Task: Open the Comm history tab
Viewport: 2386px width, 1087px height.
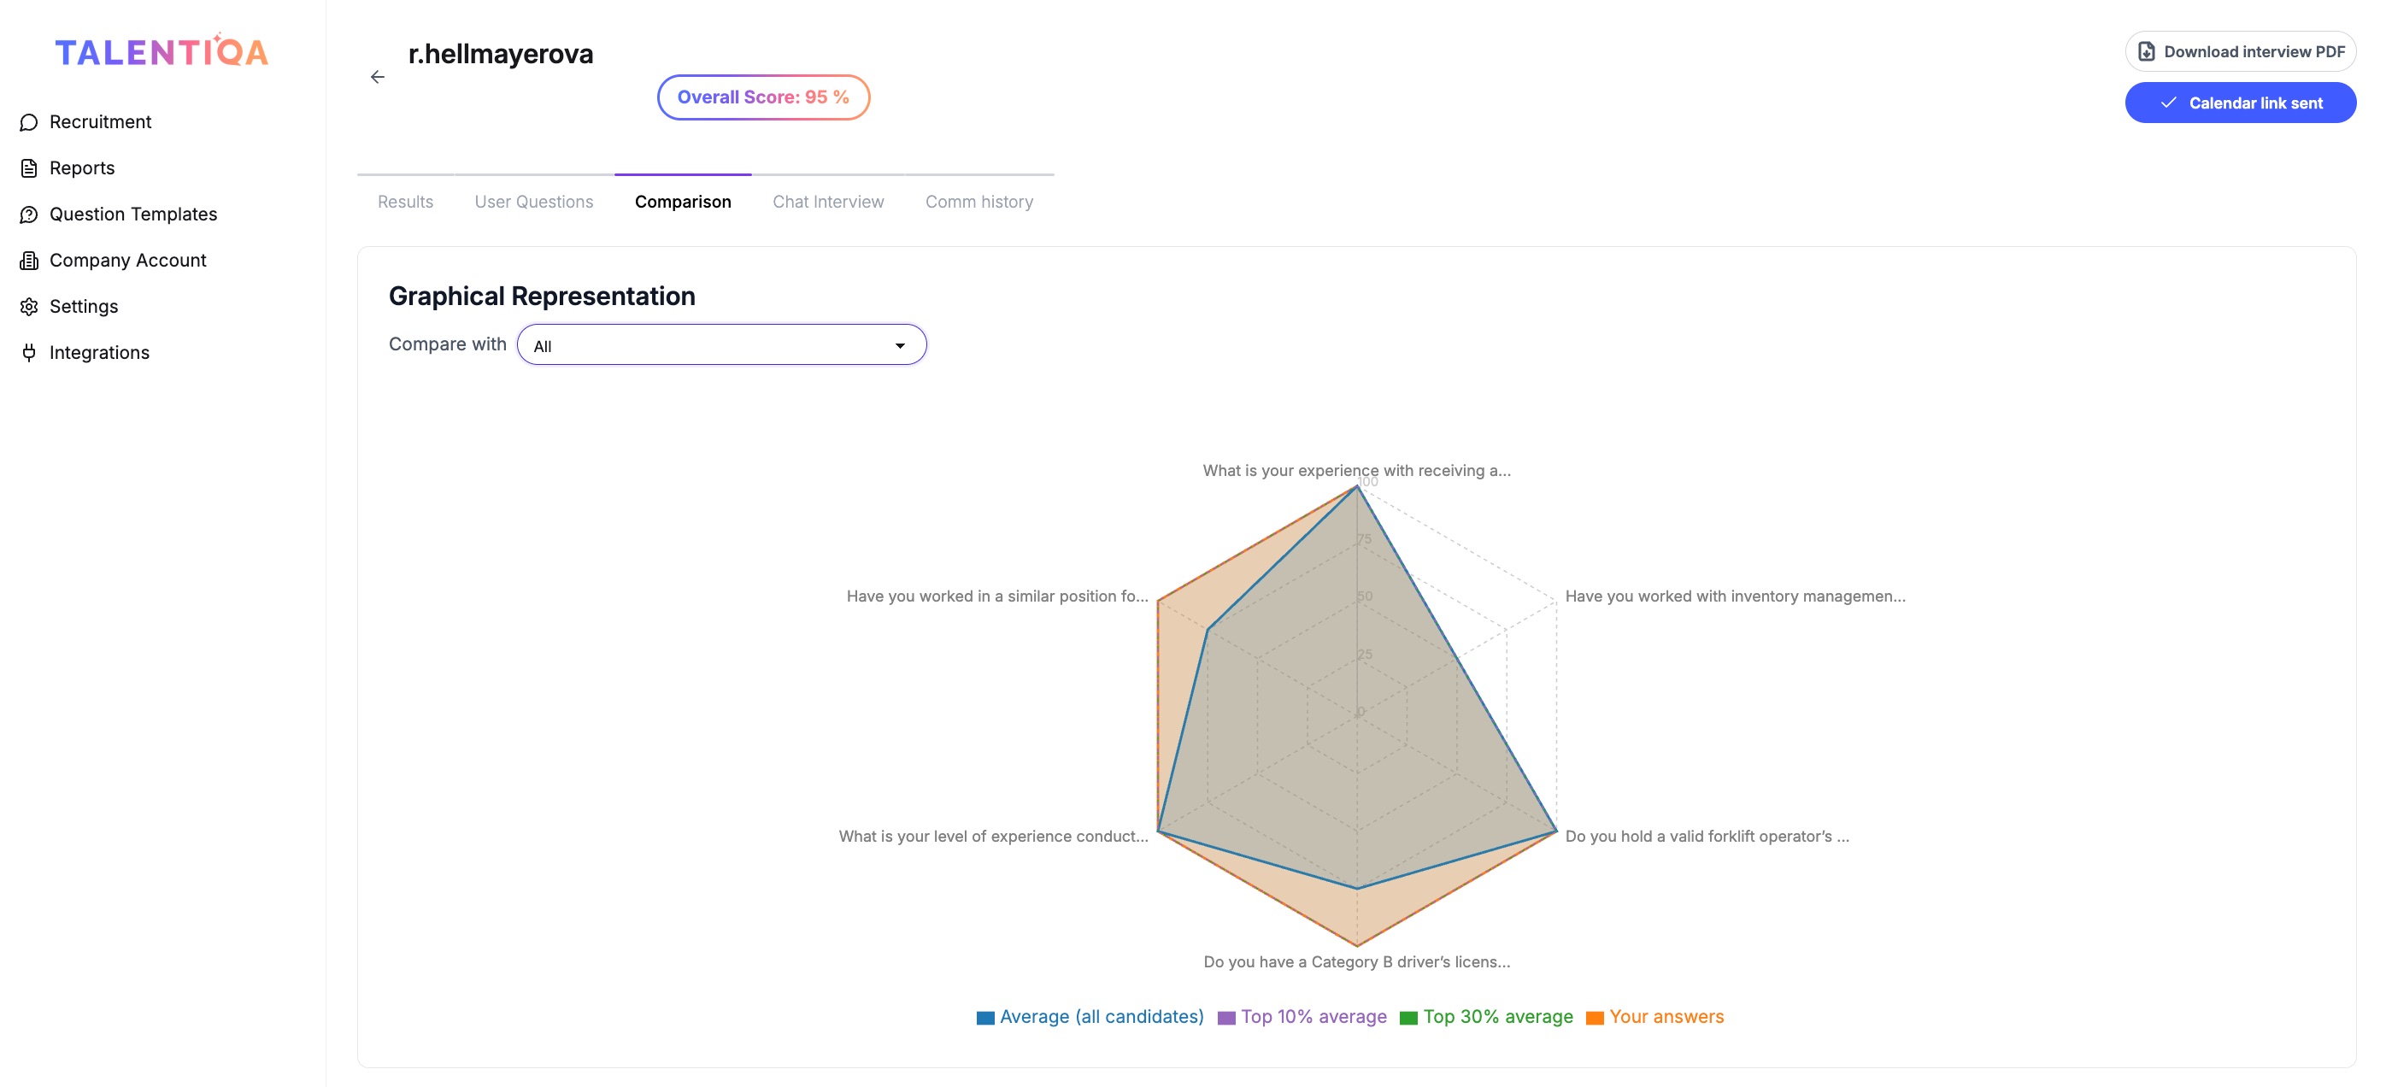Action: (978, 202)
